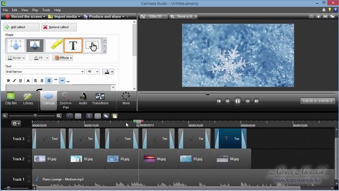The height and width of the screenshot is (191, 339).
Task: Click the timeline Paste icon
Action: tap(114, 116)
